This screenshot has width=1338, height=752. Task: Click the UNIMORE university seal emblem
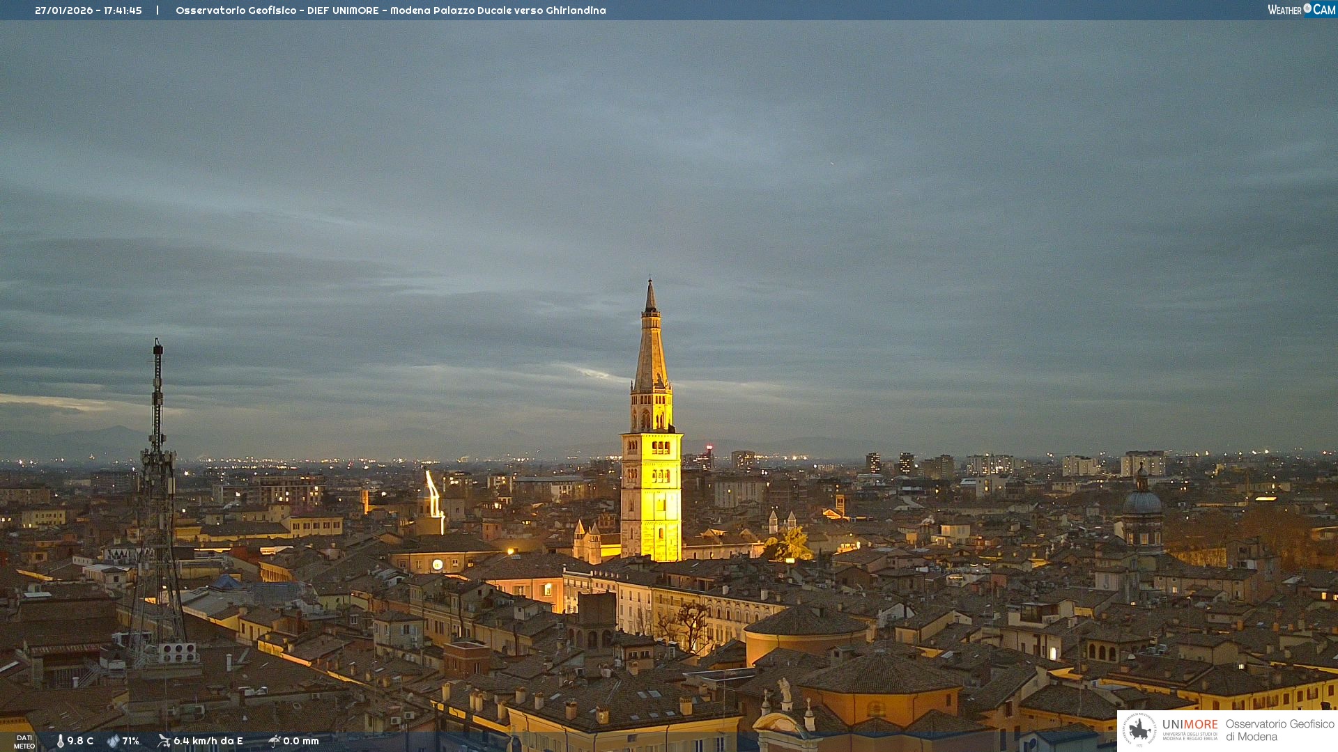(x=1139, y=730)
